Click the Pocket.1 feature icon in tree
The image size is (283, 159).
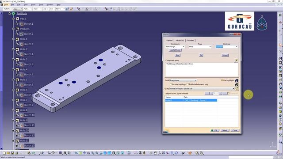point(17,29)
